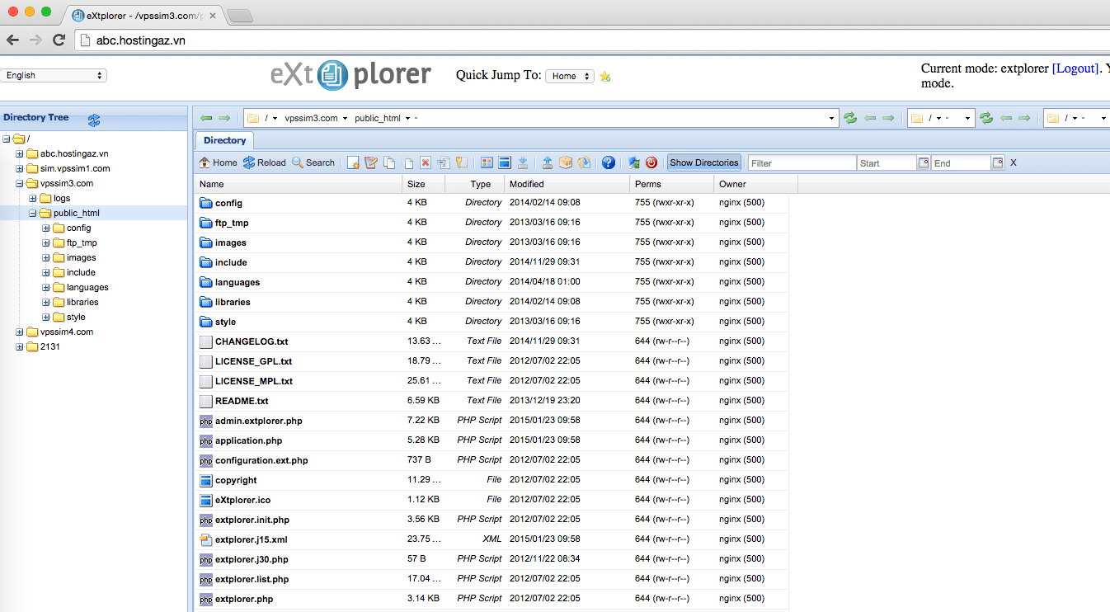The height and width of the screenshot is (612, 1110).
Task: Expand the languages folder in tree
Action: point(46,287)
